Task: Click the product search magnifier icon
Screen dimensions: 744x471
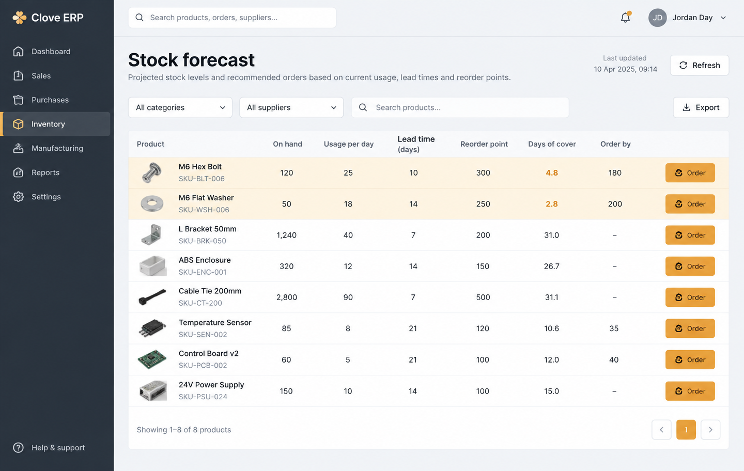Action: coord(363,107)
